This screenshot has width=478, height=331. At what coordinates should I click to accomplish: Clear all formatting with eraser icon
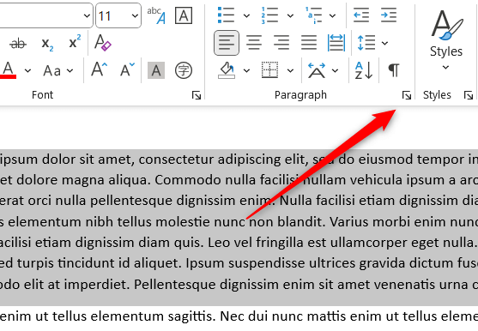(102, 42)
